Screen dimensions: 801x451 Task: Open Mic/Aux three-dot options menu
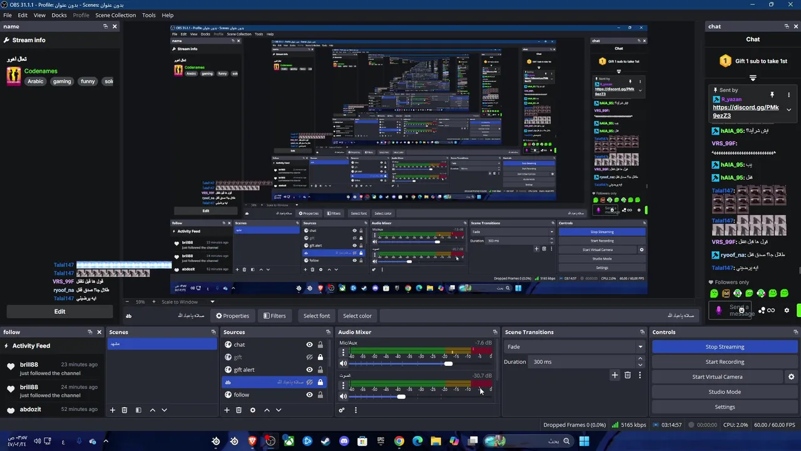click(343, 353)
